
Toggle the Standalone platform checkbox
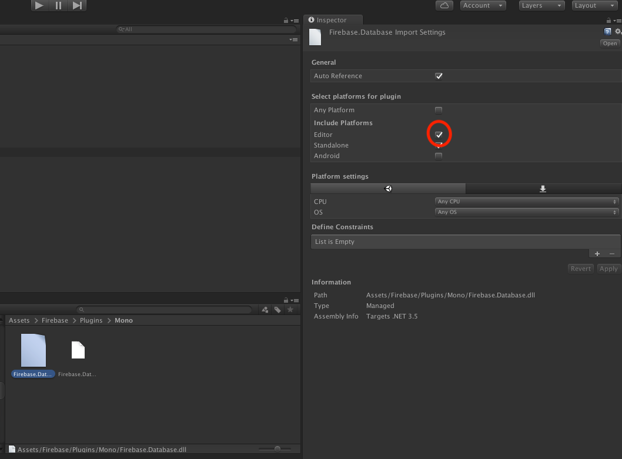coord(439,145)
